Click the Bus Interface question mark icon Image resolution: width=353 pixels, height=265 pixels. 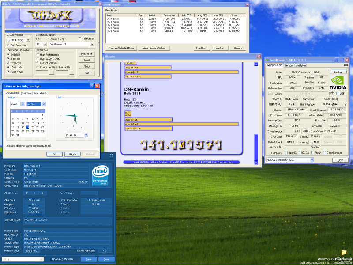point(346,104)
